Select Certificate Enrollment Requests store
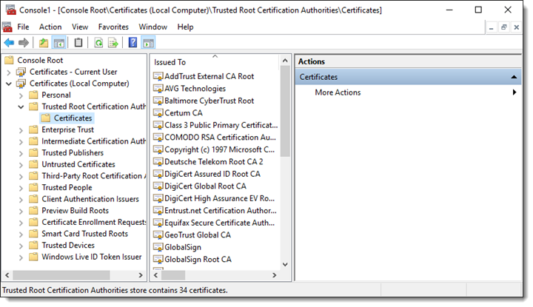Viewport: 533px width, 307px height. [93, 222]
